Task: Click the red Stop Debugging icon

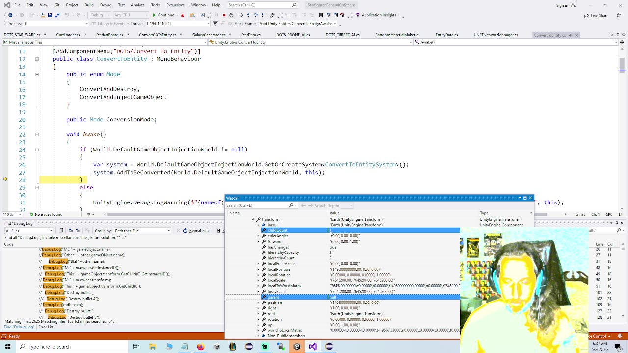Action: (x=224, y=15)
